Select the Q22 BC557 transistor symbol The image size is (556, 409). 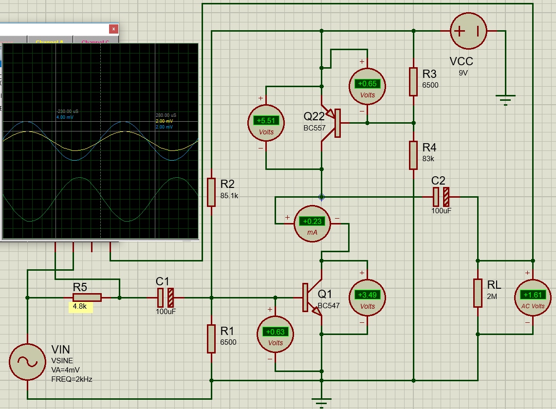click(331, 123)
